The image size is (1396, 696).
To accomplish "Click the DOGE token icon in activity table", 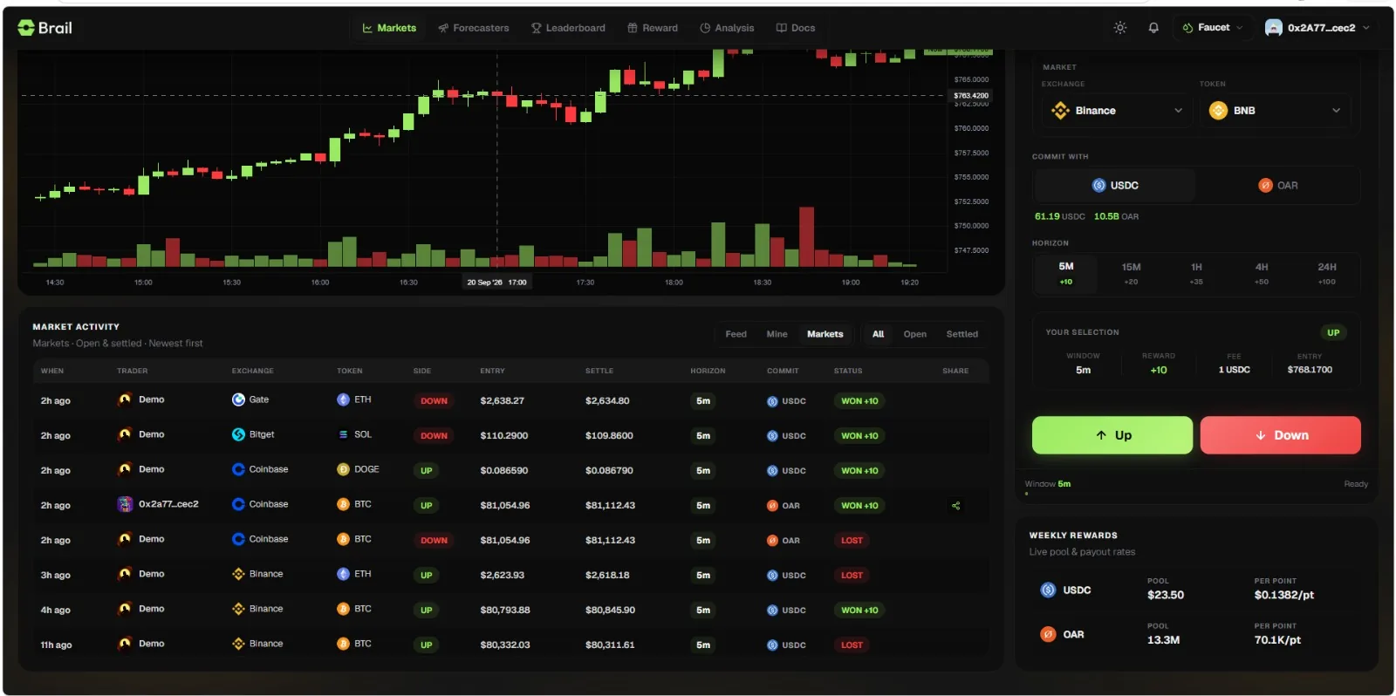I will 343,469.
